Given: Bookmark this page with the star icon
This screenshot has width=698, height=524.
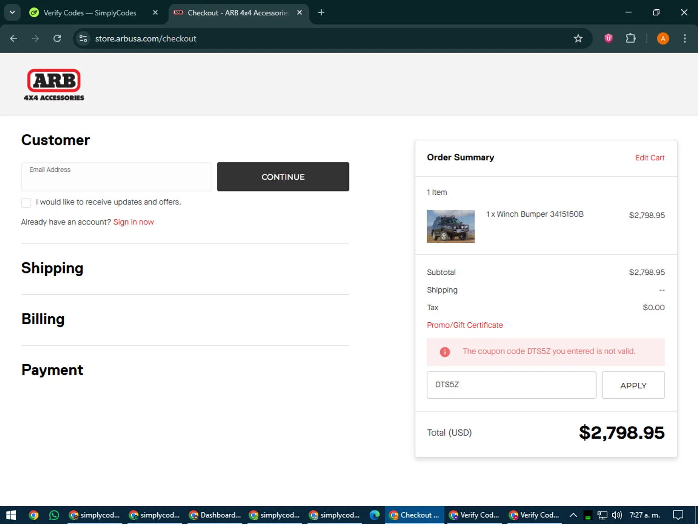Looking at the screenshot, I should [578, 39].
